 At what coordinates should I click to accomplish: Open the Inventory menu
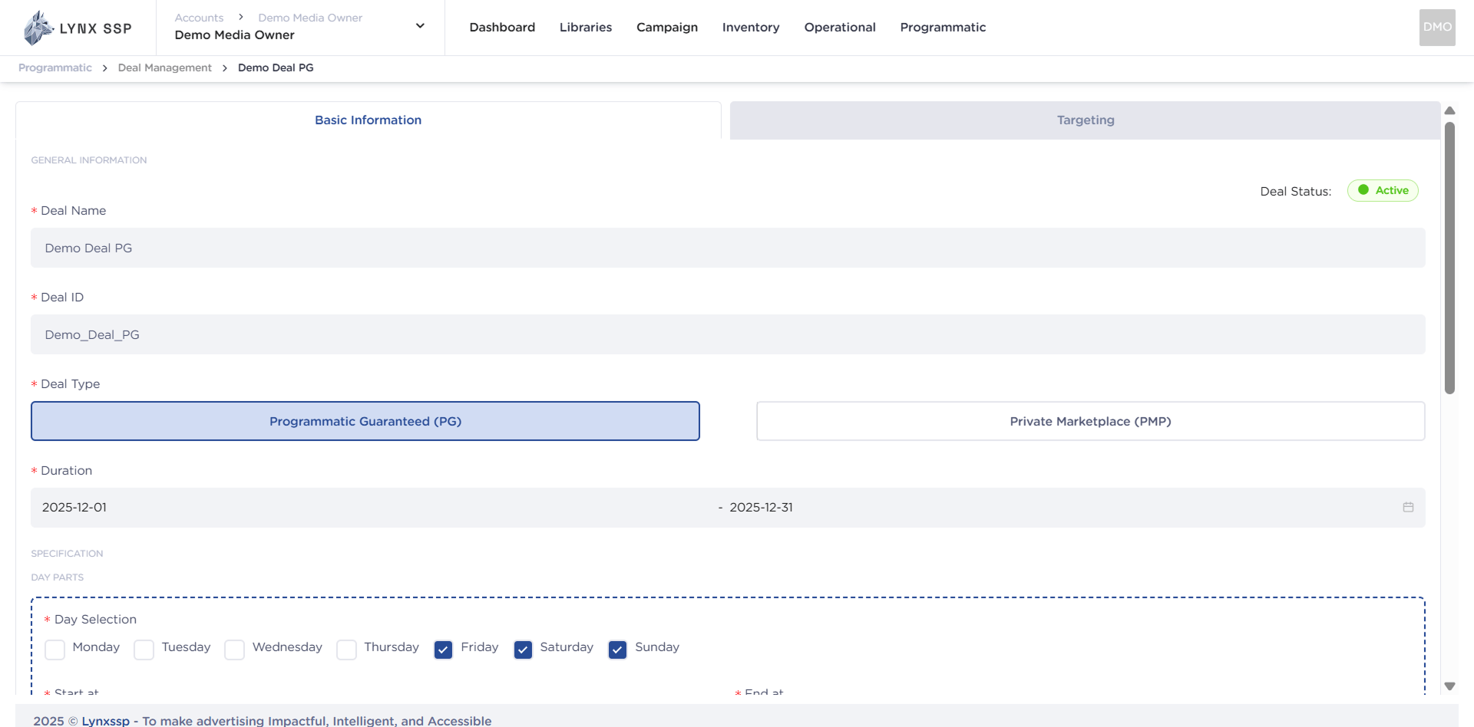click(x=751, y=28)
